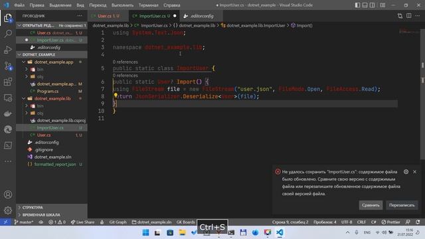Click the master branch in status bar
Viewport: 425px width, 239px height.
pyautogui.click(x=24, y=222)
